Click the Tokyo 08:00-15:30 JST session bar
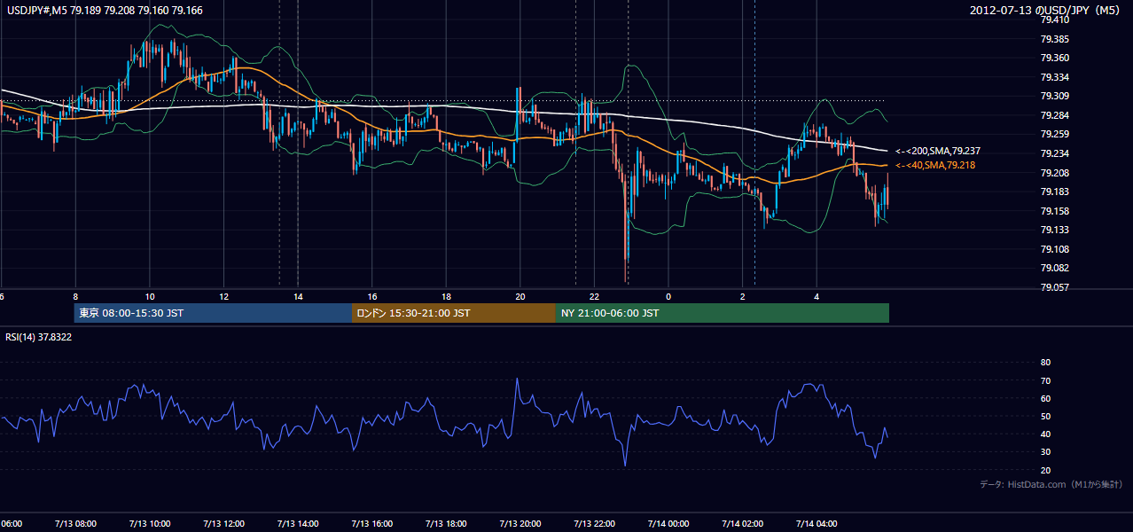This screenshot has width=1133, height=532. [213, 313]
